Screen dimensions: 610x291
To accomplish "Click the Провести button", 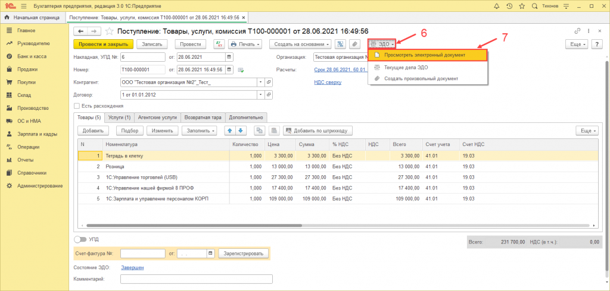I will click(191, 44).
